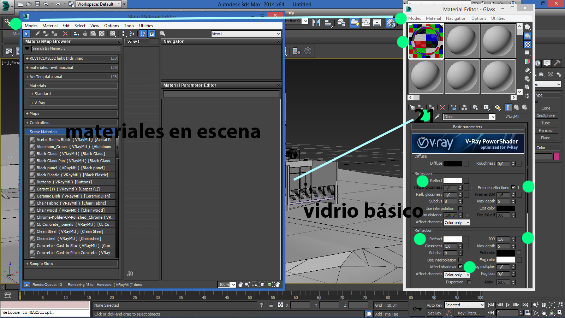Click the Auto Key button
565x318 pixels.
coord(434,305)
